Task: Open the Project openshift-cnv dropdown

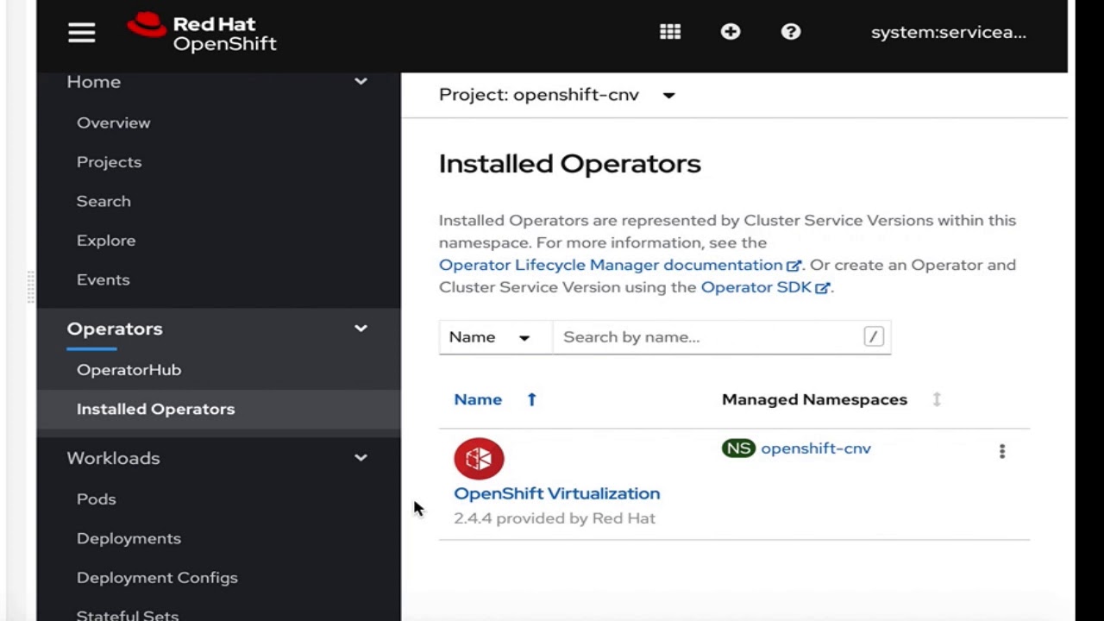Action: pyautogui.click(x=556, y=95)
